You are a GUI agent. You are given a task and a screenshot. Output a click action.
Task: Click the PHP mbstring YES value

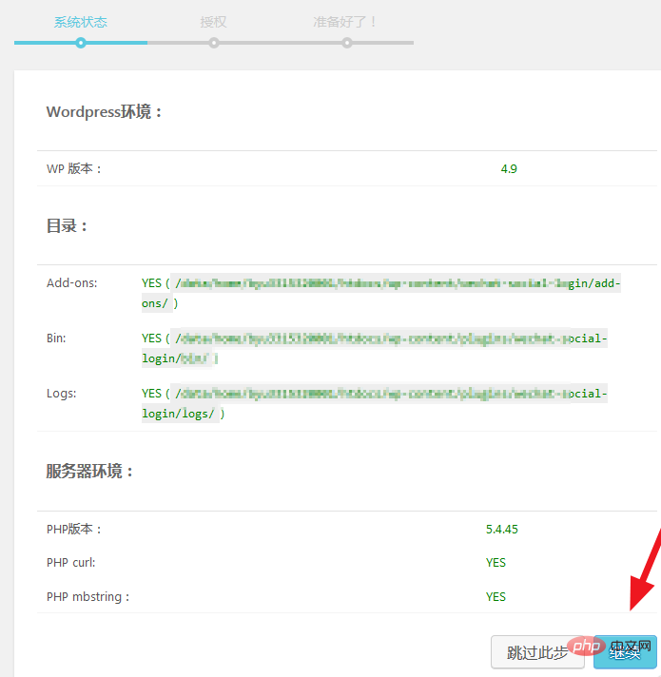coord(496,597)
